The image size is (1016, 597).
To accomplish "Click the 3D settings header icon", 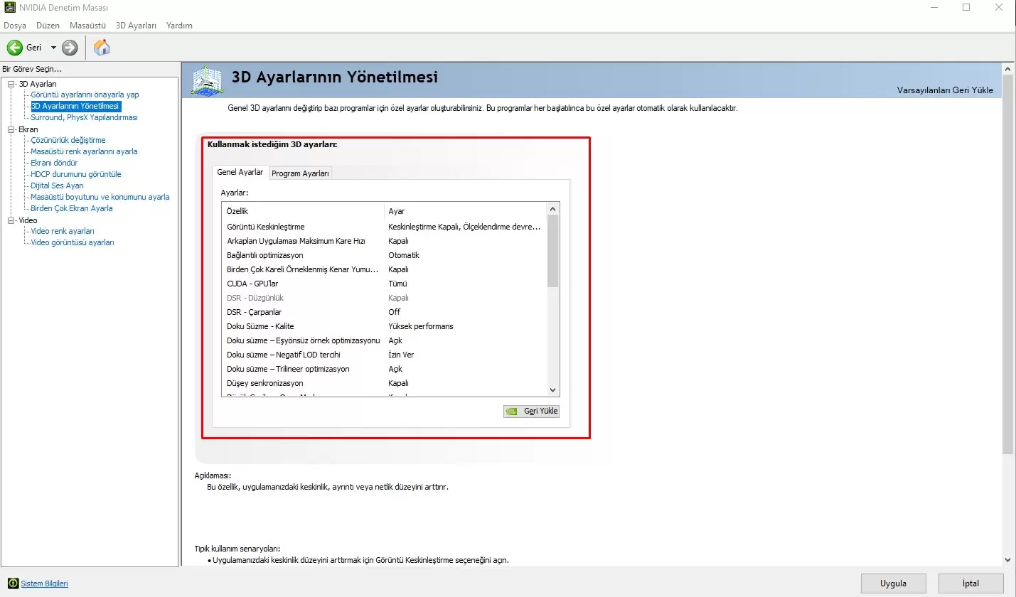I will coord(208,82).
